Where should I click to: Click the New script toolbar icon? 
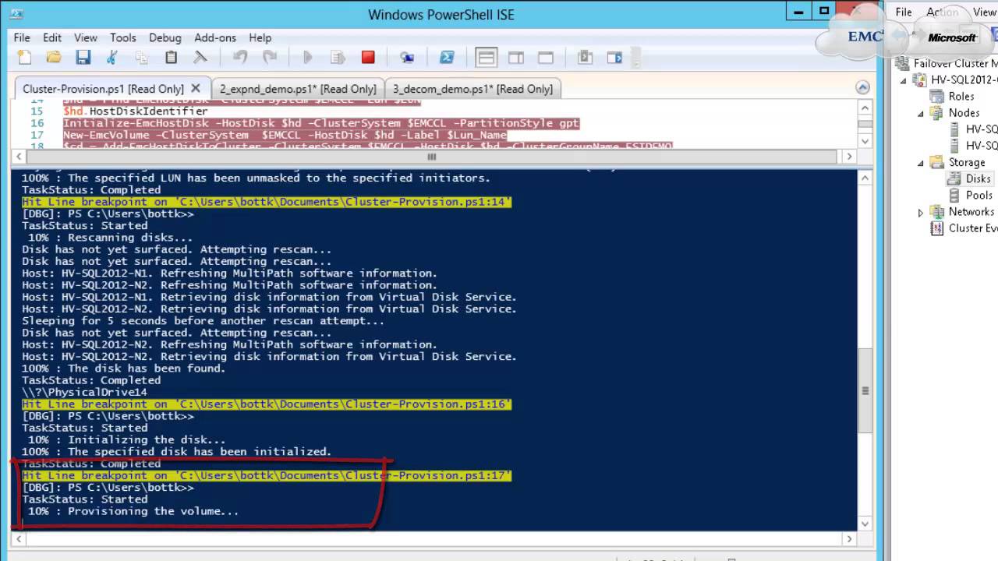(x=24, y=58)
